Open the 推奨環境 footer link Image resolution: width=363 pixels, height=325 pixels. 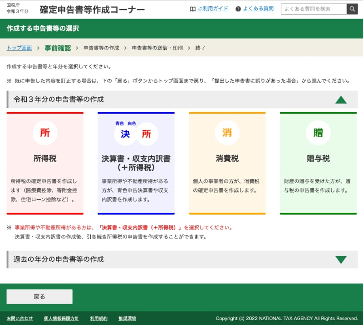127,319
